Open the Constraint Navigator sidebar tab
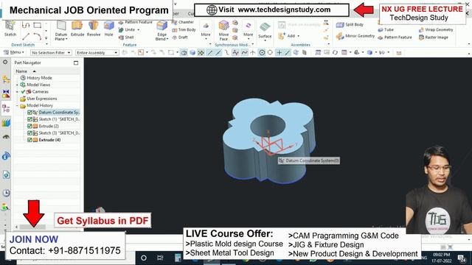This screenshot has height=265, width=472. (6, 94)
